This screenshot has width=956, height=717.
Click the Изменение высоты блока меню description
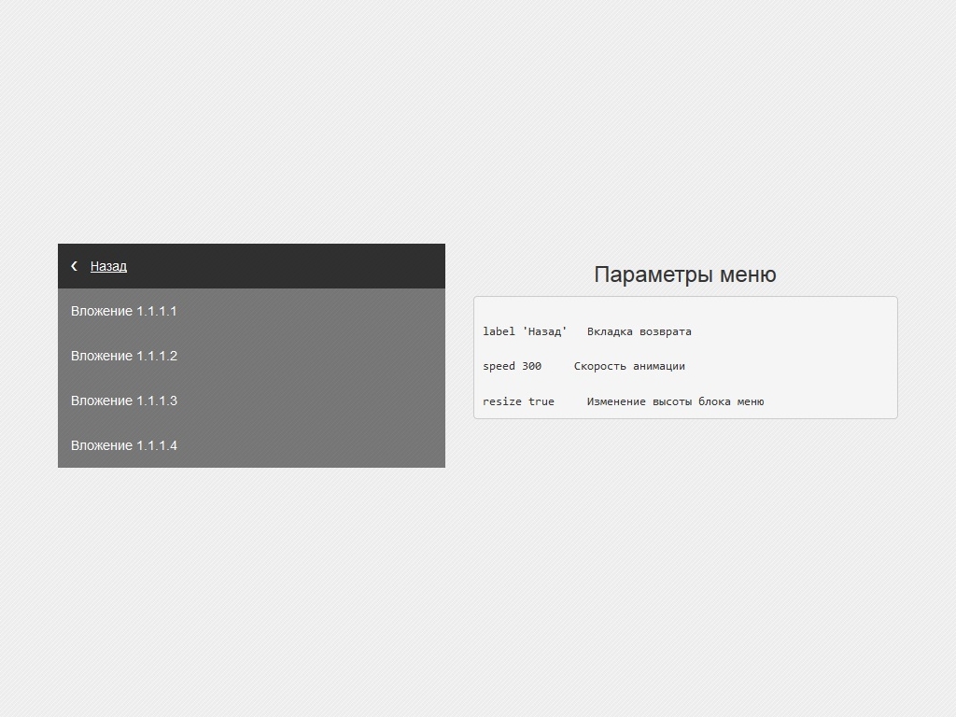pos(675,401)
